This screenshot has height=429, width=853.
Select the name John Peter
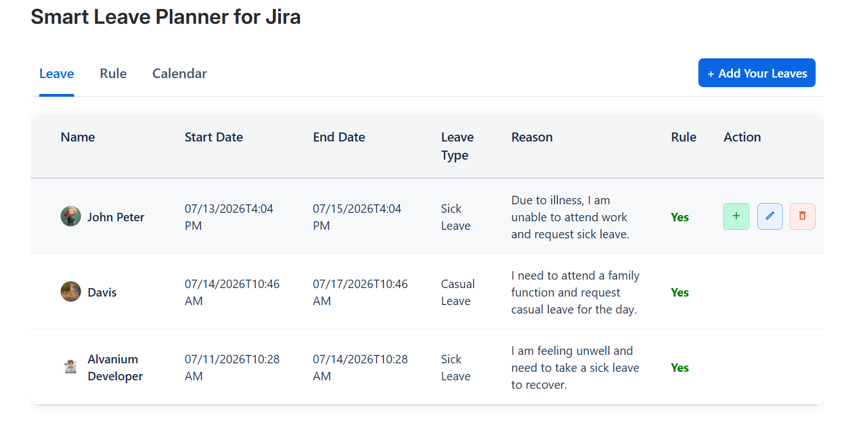[116, 217]
